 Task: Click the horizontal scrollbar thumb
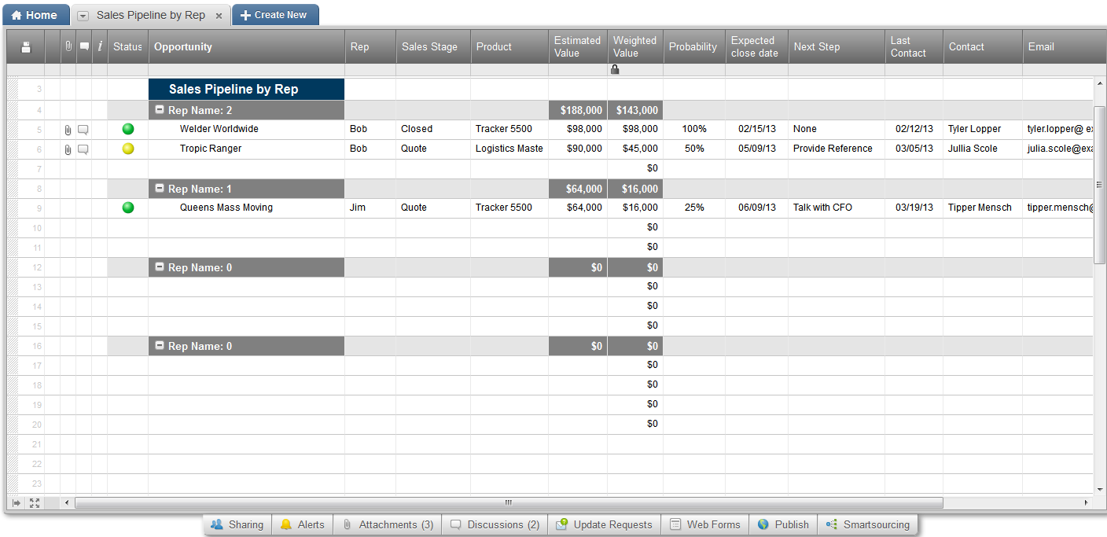click(509, 502)
